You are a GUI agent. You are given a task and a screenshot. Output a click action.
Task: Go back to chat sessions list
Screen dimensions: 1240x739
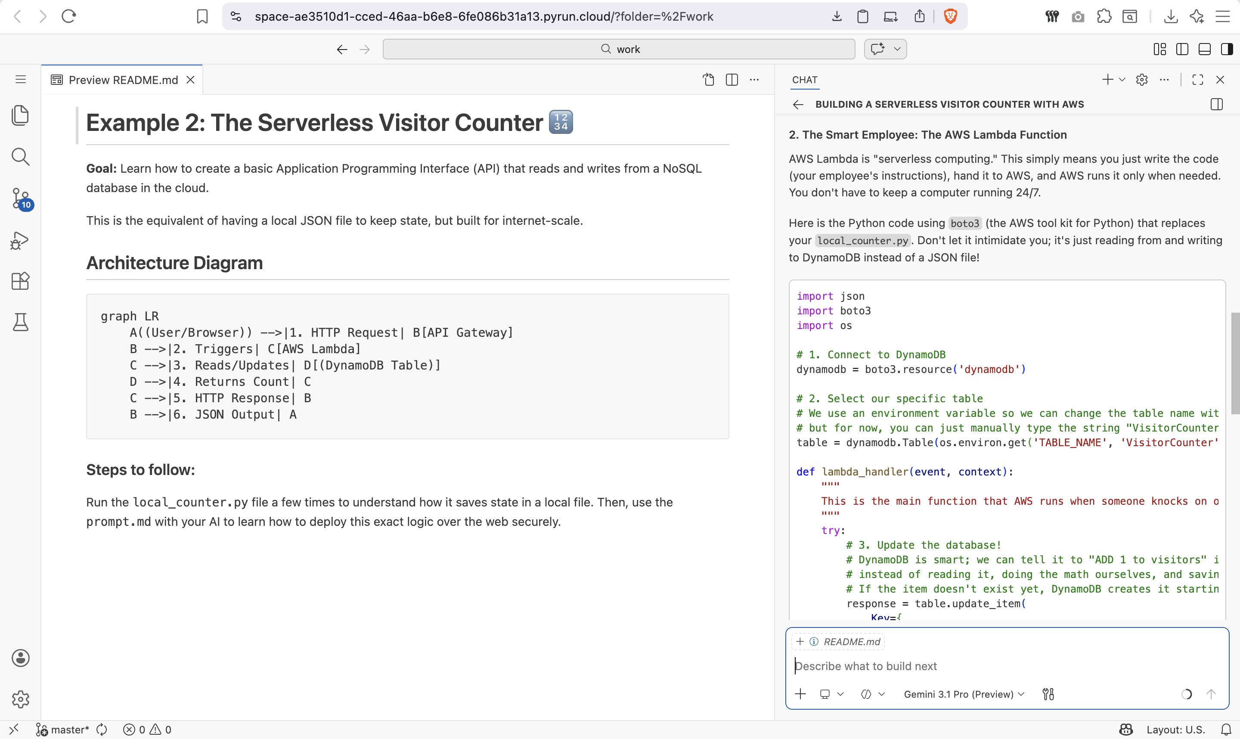pos(798,104)
